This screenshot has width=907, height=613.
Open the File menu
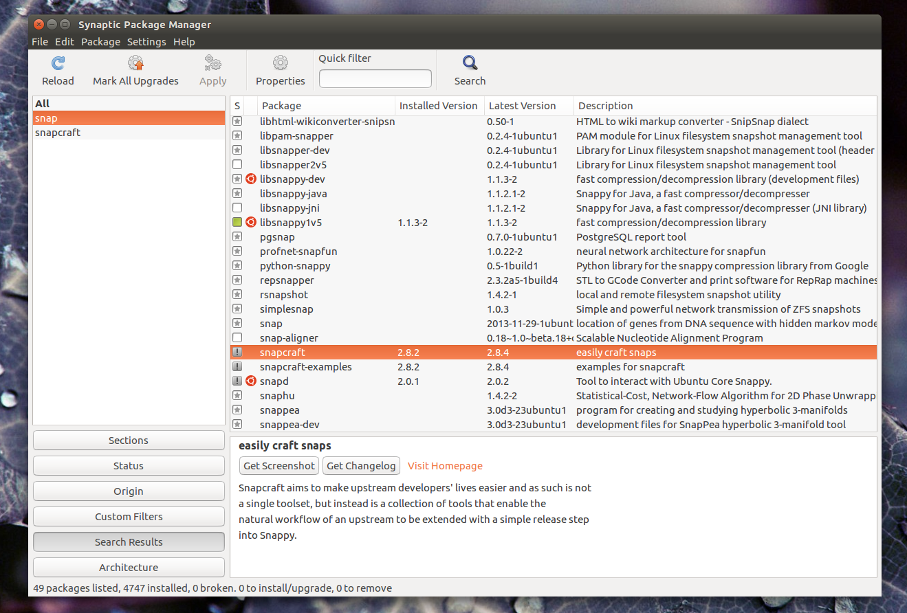[40, 42]
